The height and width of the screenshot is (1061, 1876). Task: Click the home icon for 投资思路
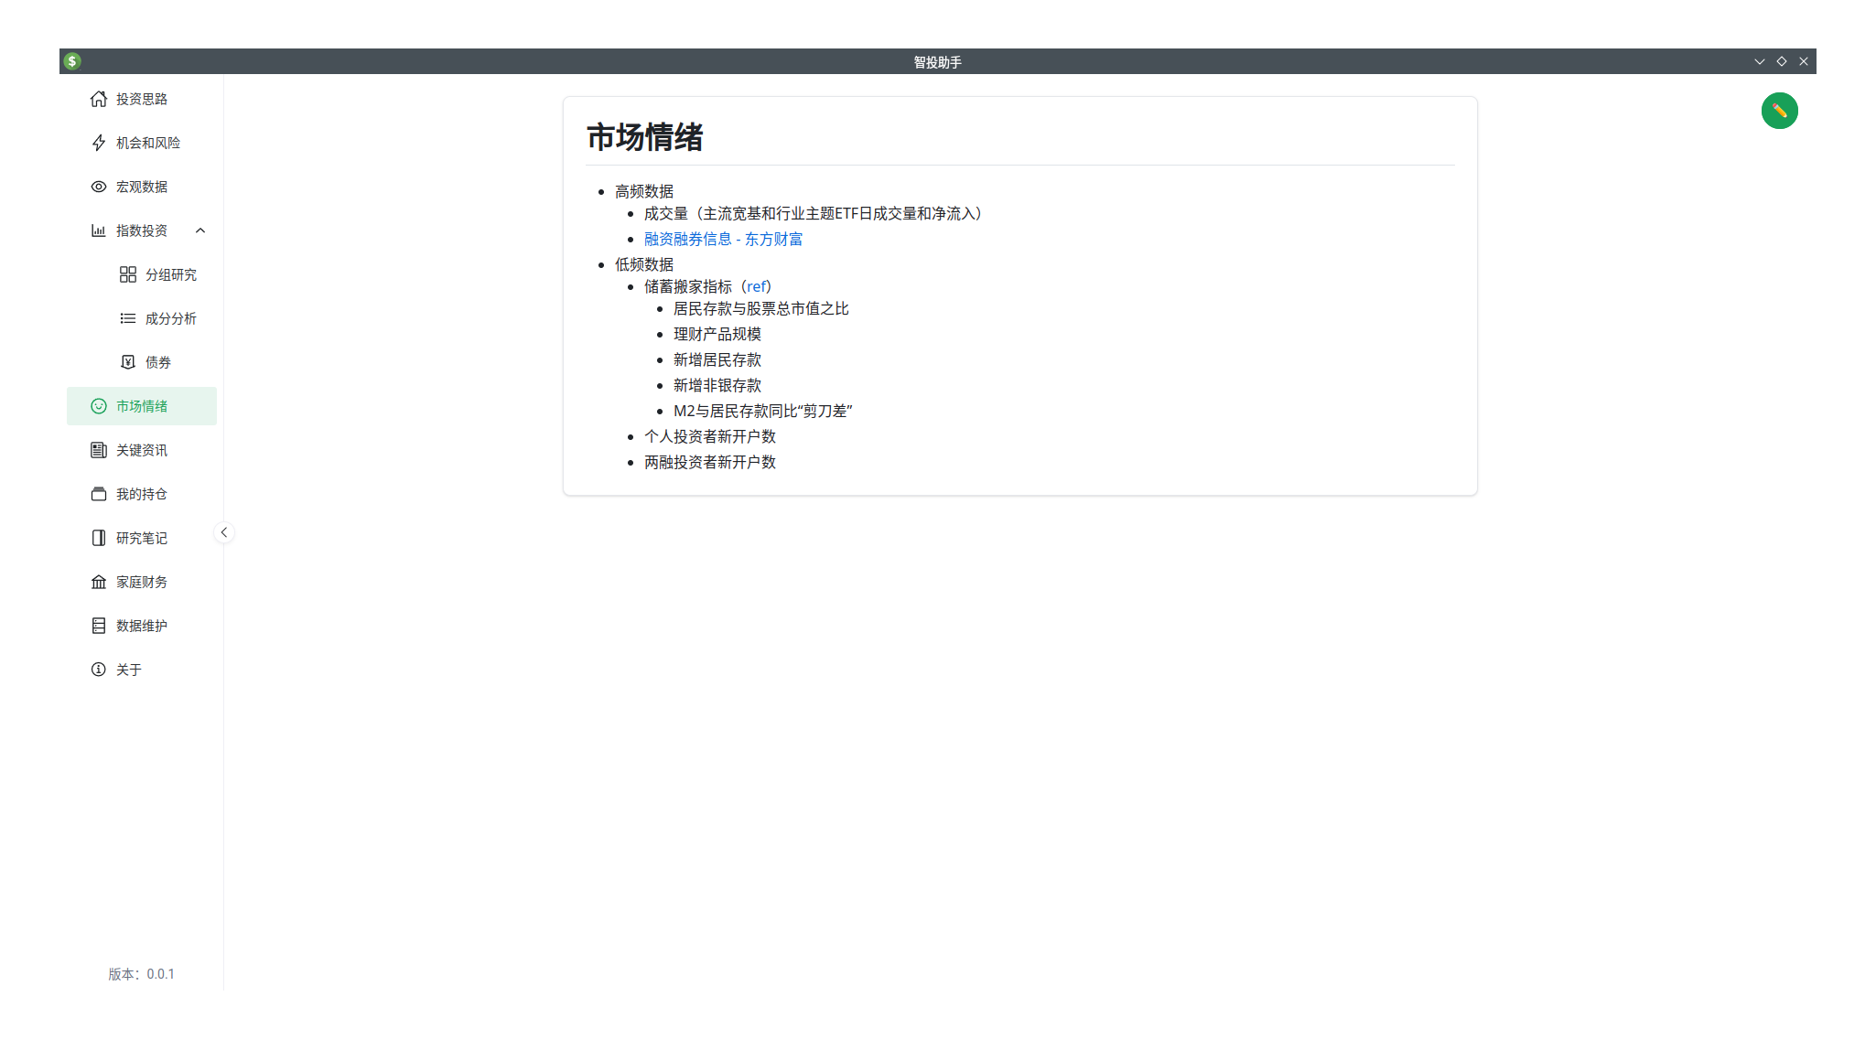click(x=99, y=99)
